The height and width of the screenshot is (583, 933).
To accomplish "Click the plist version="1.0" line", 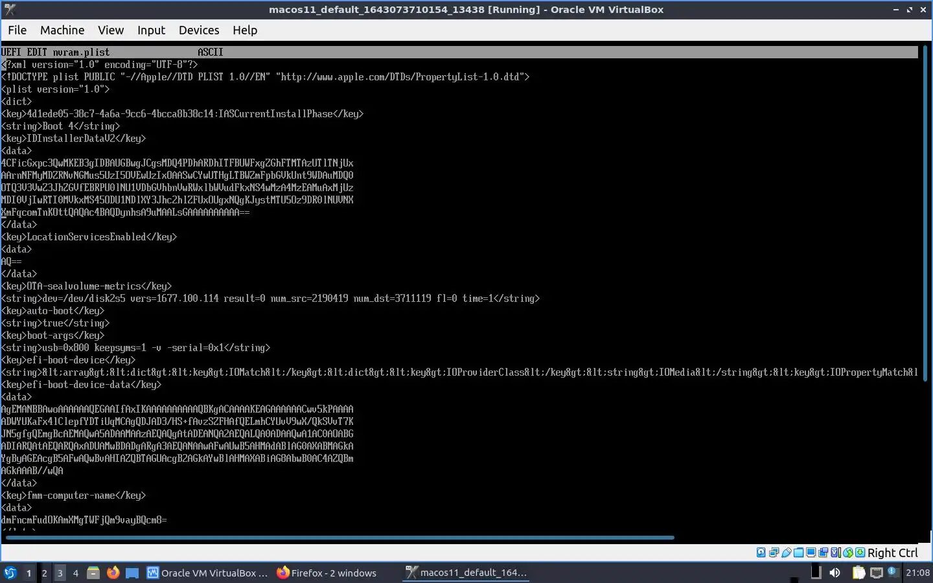I will tap(55, 89).
